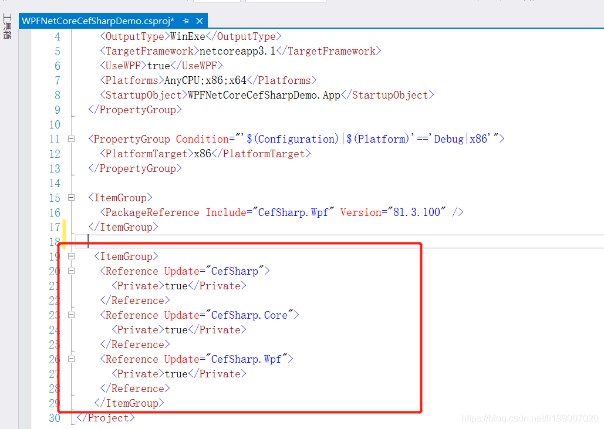Collapse the Debug|x86 PropertyGroup region
Image resolution: width=604 pixels, height=429 pixels.
click(71, 139)
